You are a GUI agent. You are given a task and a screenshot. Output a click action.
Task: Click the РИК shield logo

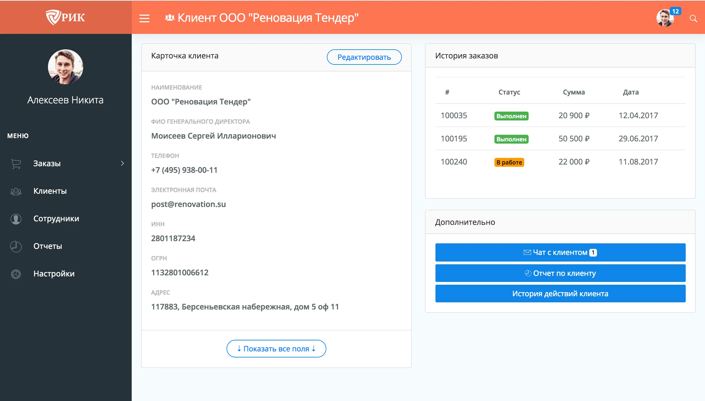(65, 17)
